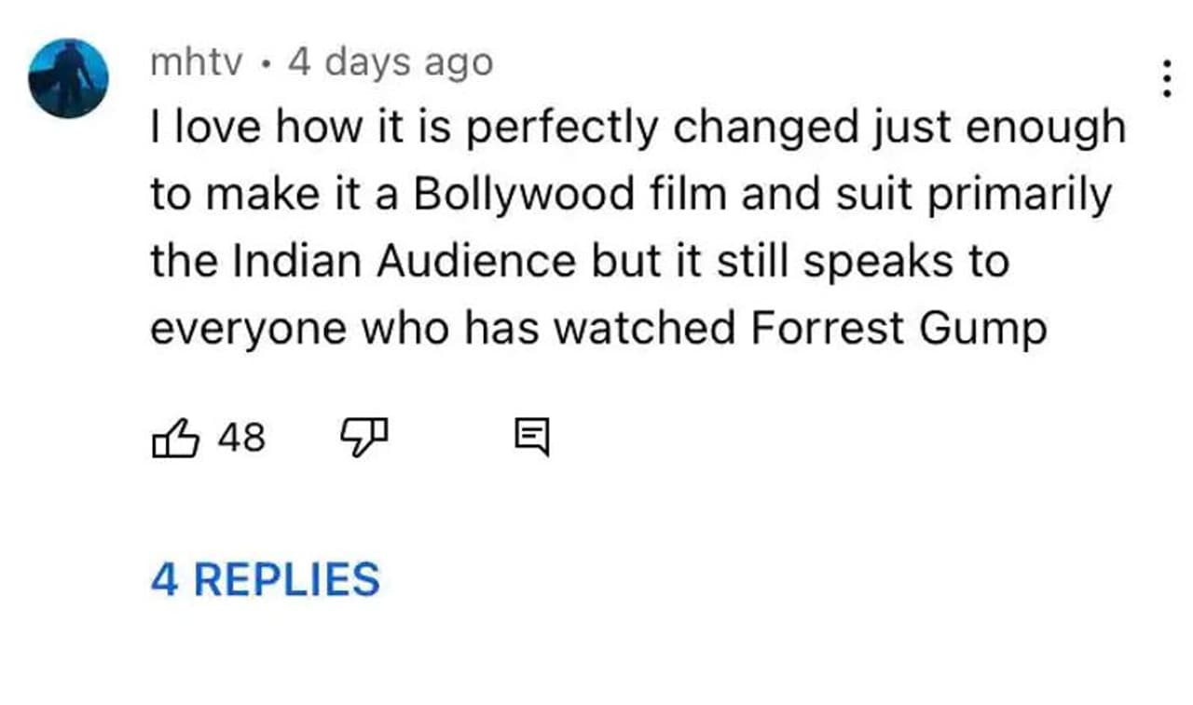The width and height of the screenshot is (1193, 705).
Task: Like the comment with the thumbs-up icon
Action: (x=174, y=439)
